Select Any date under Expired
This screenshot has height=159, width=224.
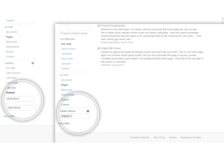(11, 68)
